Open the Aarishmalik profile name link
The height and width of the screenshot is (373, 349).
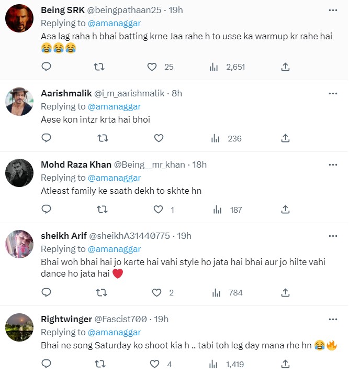[66, 93]
